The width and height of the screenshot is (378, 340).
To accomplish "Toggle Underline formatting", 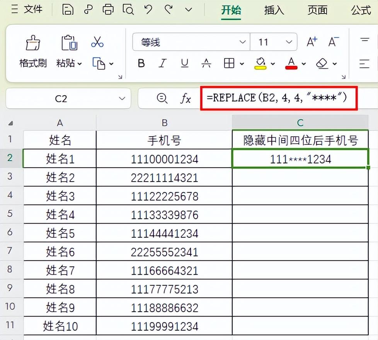I will pyautogui.click(x=184, y=64).
